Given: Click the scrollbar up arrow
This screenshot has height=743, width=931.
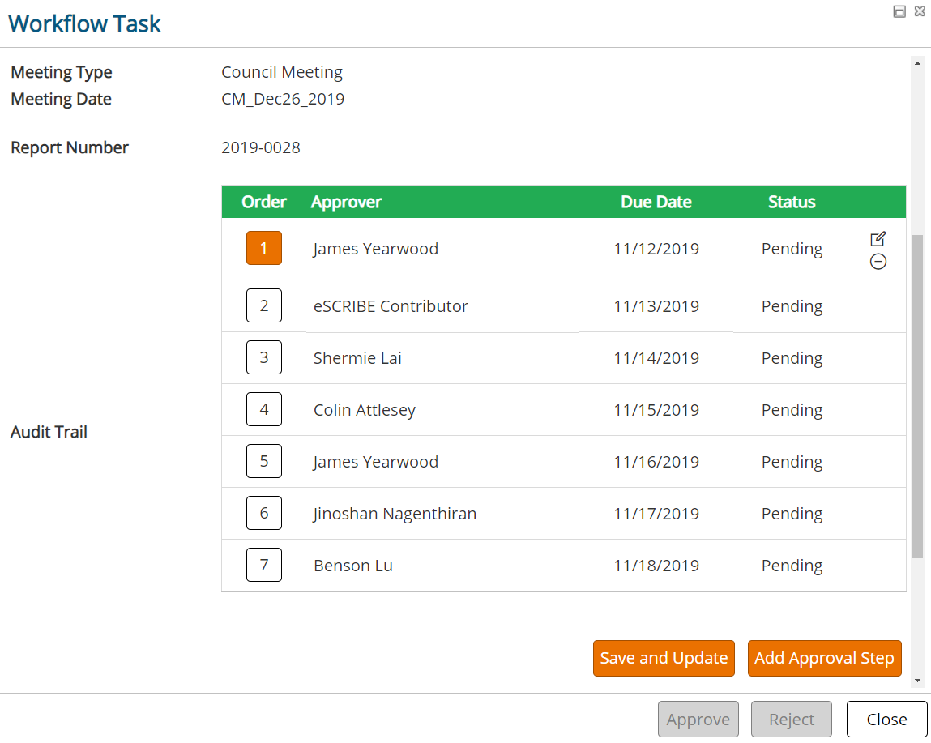Looking at the screenshot, I should click(917, 63).
